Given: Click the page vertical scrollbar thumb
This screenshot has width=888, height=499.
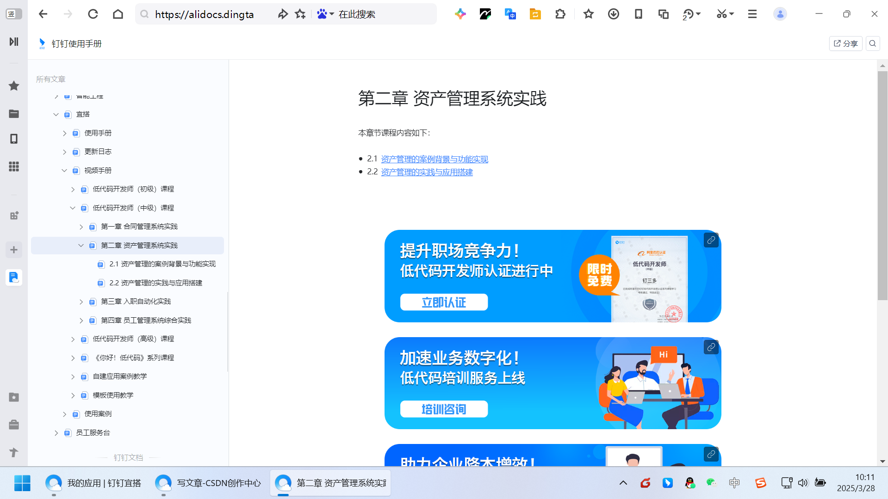Looking at the screenshot, I should point(882,185).
